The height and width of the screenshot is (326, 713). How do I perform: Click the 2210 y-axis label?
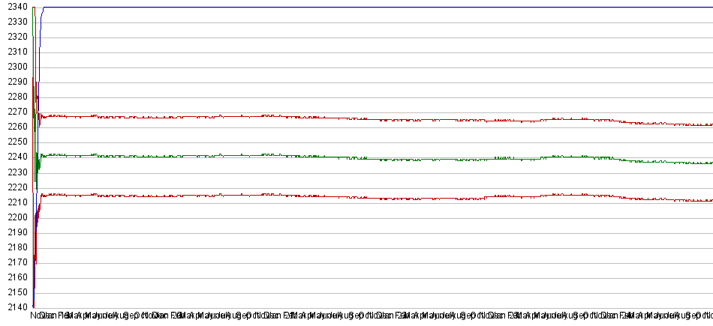(x=15, y=202)
